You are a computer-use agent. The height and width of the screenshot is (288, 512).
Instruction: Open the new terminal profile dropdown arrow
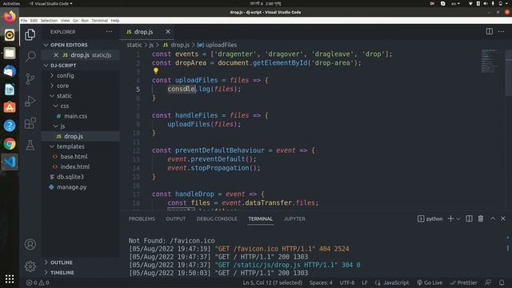[458, 219]
